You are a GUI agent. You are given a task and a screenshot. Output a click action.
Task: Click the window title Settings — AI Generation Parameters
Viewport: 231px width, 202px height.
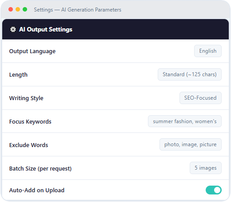(78, 10)
